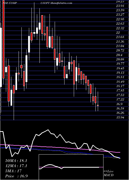This screenshot has height=180, width=129.
Task: Select the 16.58 price axis label
Action: [120, 109]
